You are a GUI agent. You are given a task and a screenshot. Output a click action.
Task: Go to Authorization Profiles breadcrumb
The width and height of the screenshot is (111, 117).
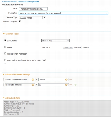[9, 2]
